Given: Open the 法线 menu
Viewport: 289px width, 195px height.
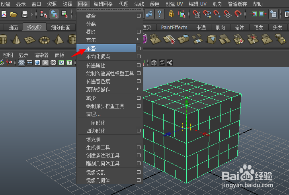Looking at the screenshot, I should pyautogui.click(x=139, y=4).
